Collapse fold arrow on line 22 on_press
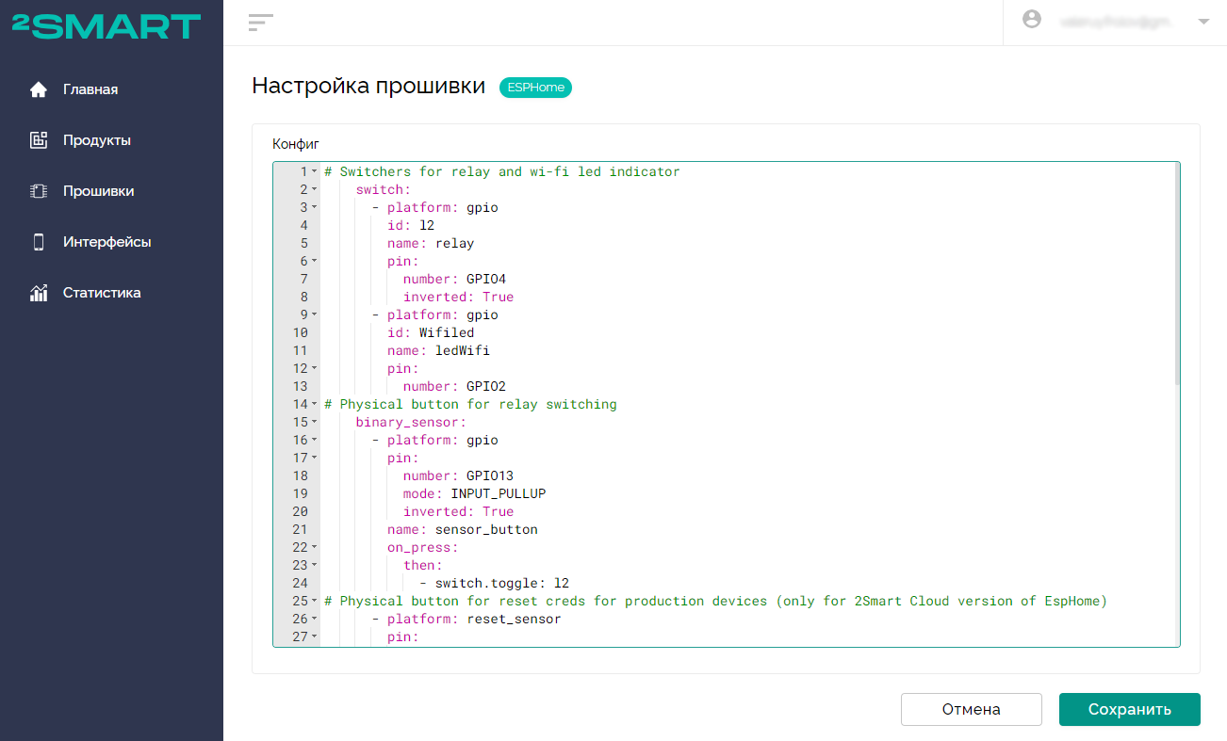This screenshot has height=741, width=1227. point(315,548)
